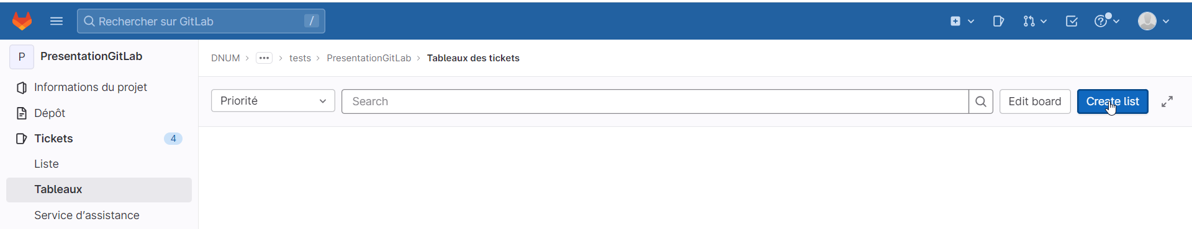Toggle full screen board view

[1167, 102]
